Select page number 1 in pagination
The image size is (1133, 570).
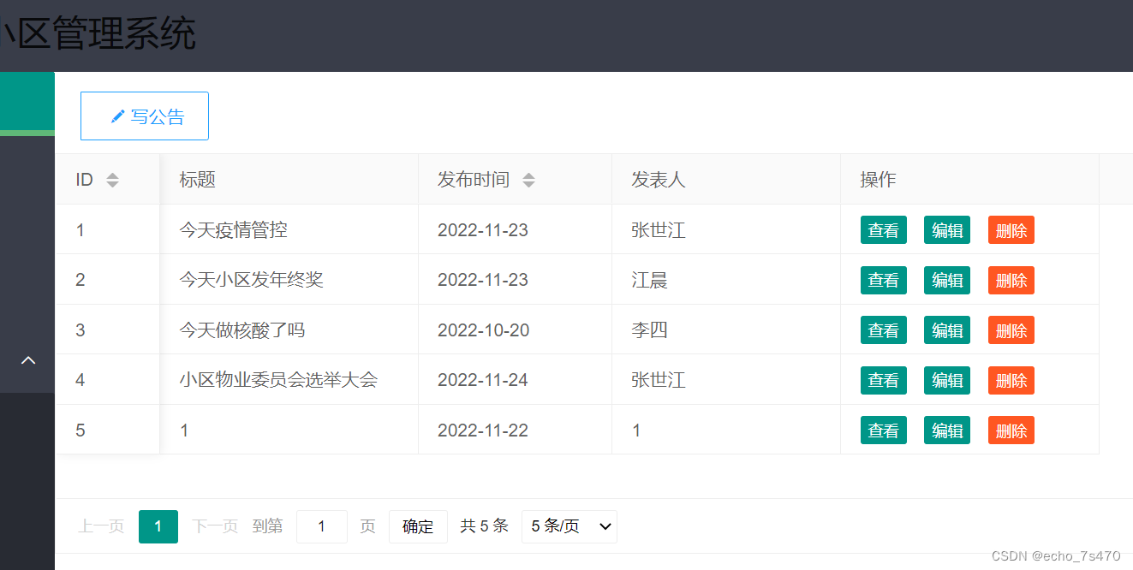[x=158, y=526]
